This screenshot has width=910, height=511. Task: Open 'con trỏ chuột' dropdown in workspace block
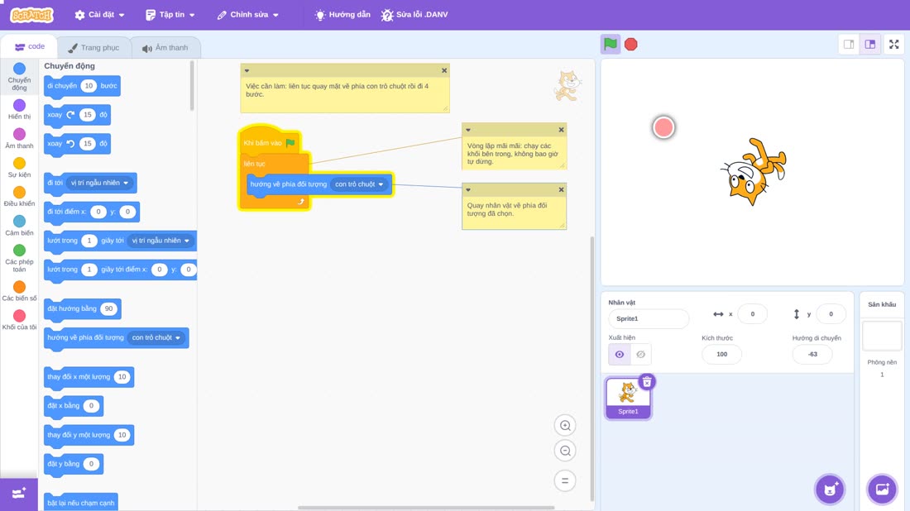coord(359,184)
